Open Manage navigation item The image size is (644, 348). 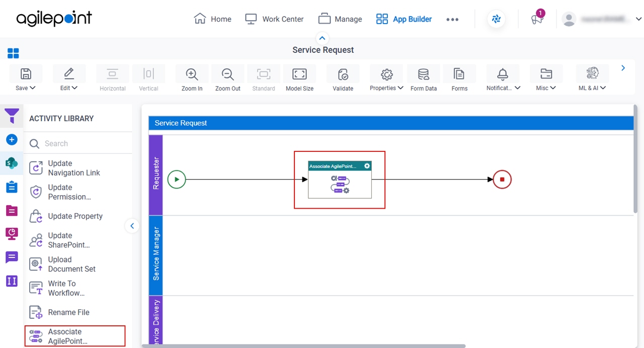pyautogui.click(x=340, y=19)
